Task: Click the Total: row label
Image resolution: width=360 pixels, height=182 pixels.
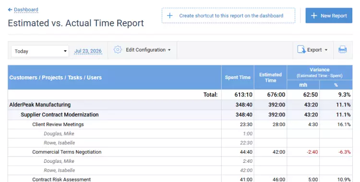Action: (211, 95)
